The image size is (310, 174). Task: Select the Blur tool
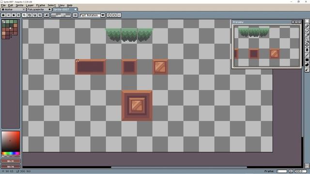coord(307,70)
